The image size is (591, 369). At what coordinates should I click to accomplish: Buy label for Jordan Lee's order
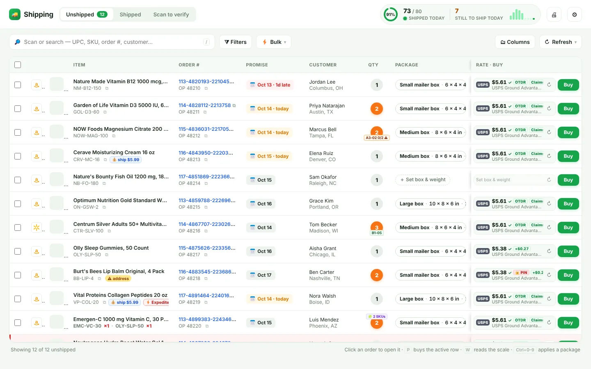pyautogui.click(x=568, y=85)
